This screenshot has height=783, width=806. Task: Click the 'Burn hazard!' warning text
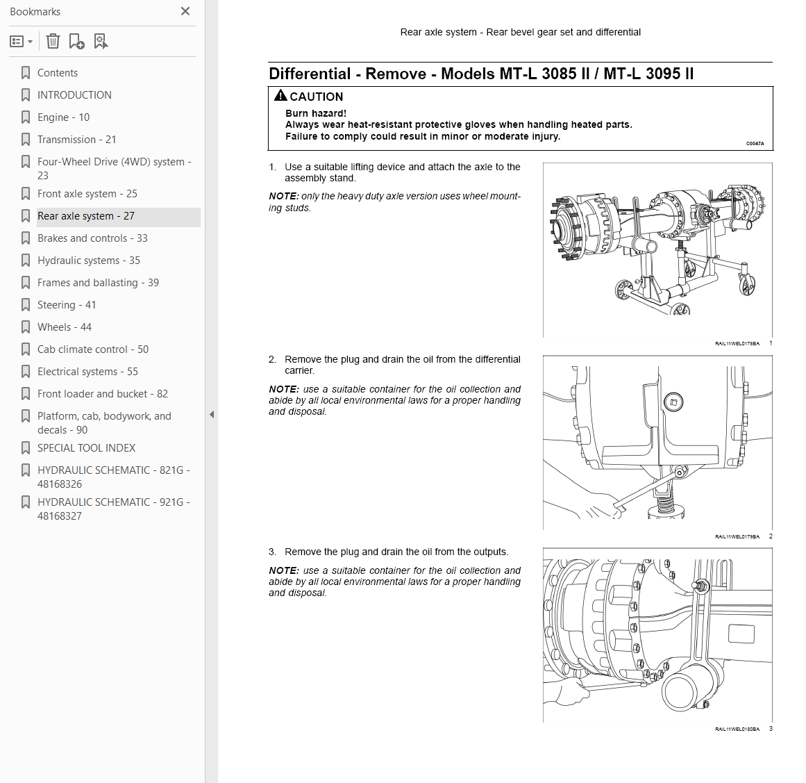[316, 114]
